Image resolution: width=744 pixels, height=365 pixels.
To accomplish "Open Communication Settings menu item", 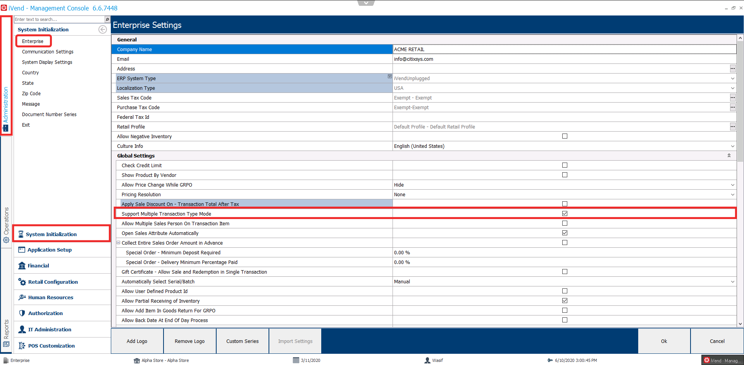I will tap(48, 52).
